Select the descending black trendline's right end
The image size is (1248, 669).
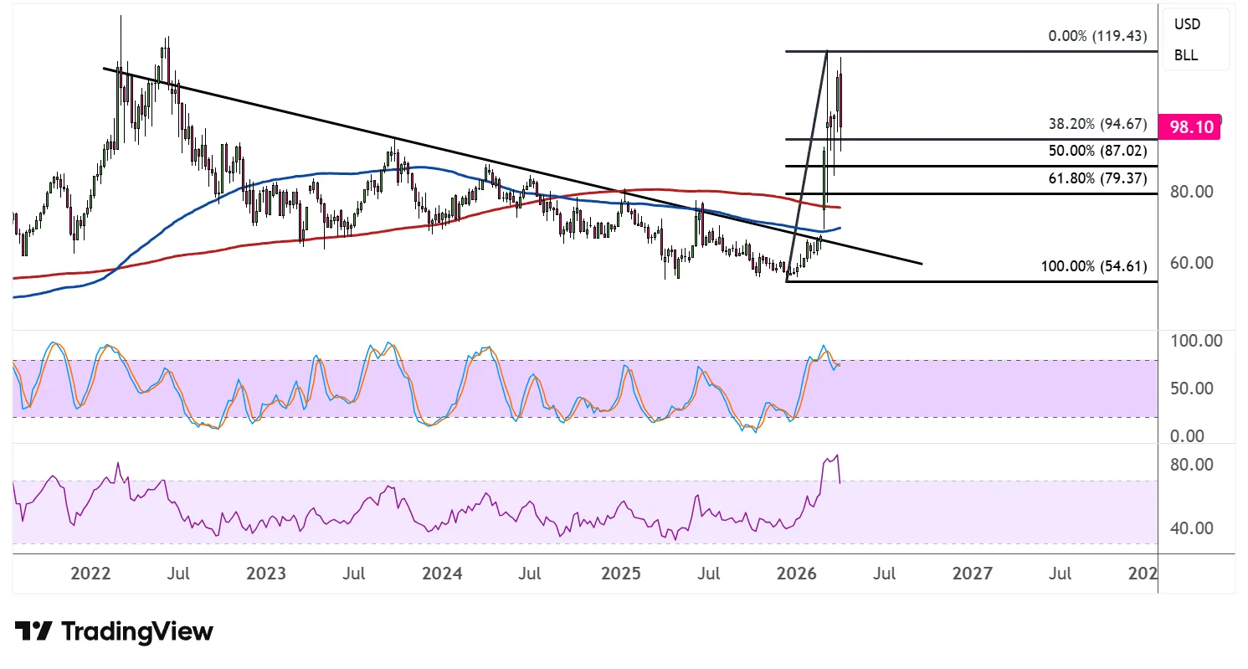coord(921,264)
